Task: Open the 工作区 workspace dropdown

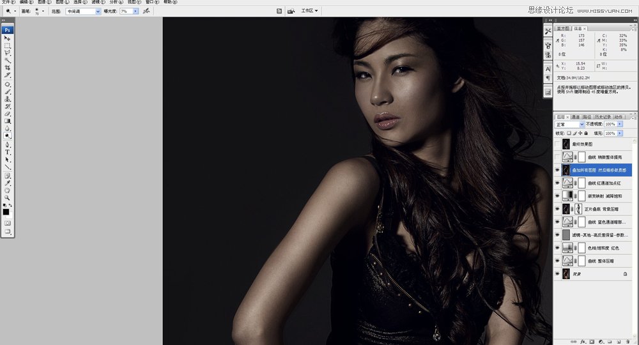Action: click(309, 11)
